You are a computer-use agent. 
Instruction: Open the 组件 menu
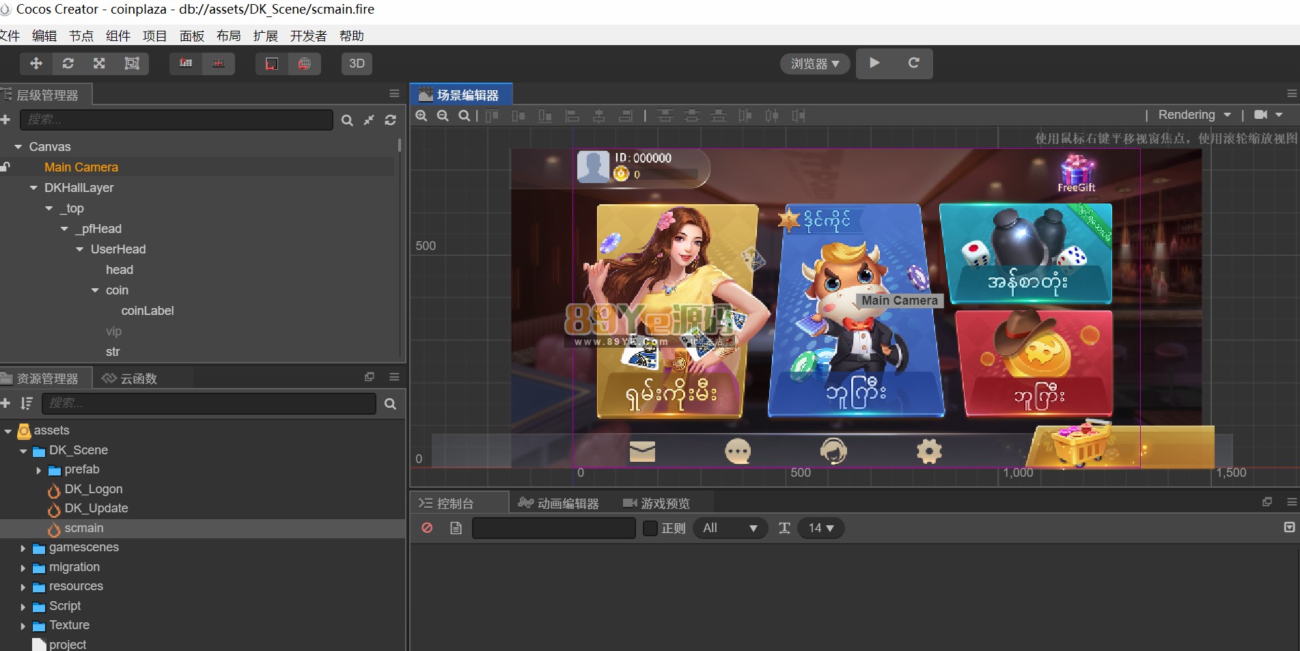point(118,36)
